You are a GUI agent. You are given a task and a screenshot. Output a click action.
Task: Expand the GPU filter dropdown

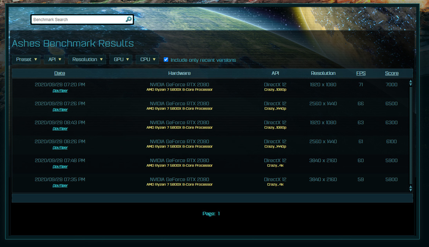pos(121,60)
